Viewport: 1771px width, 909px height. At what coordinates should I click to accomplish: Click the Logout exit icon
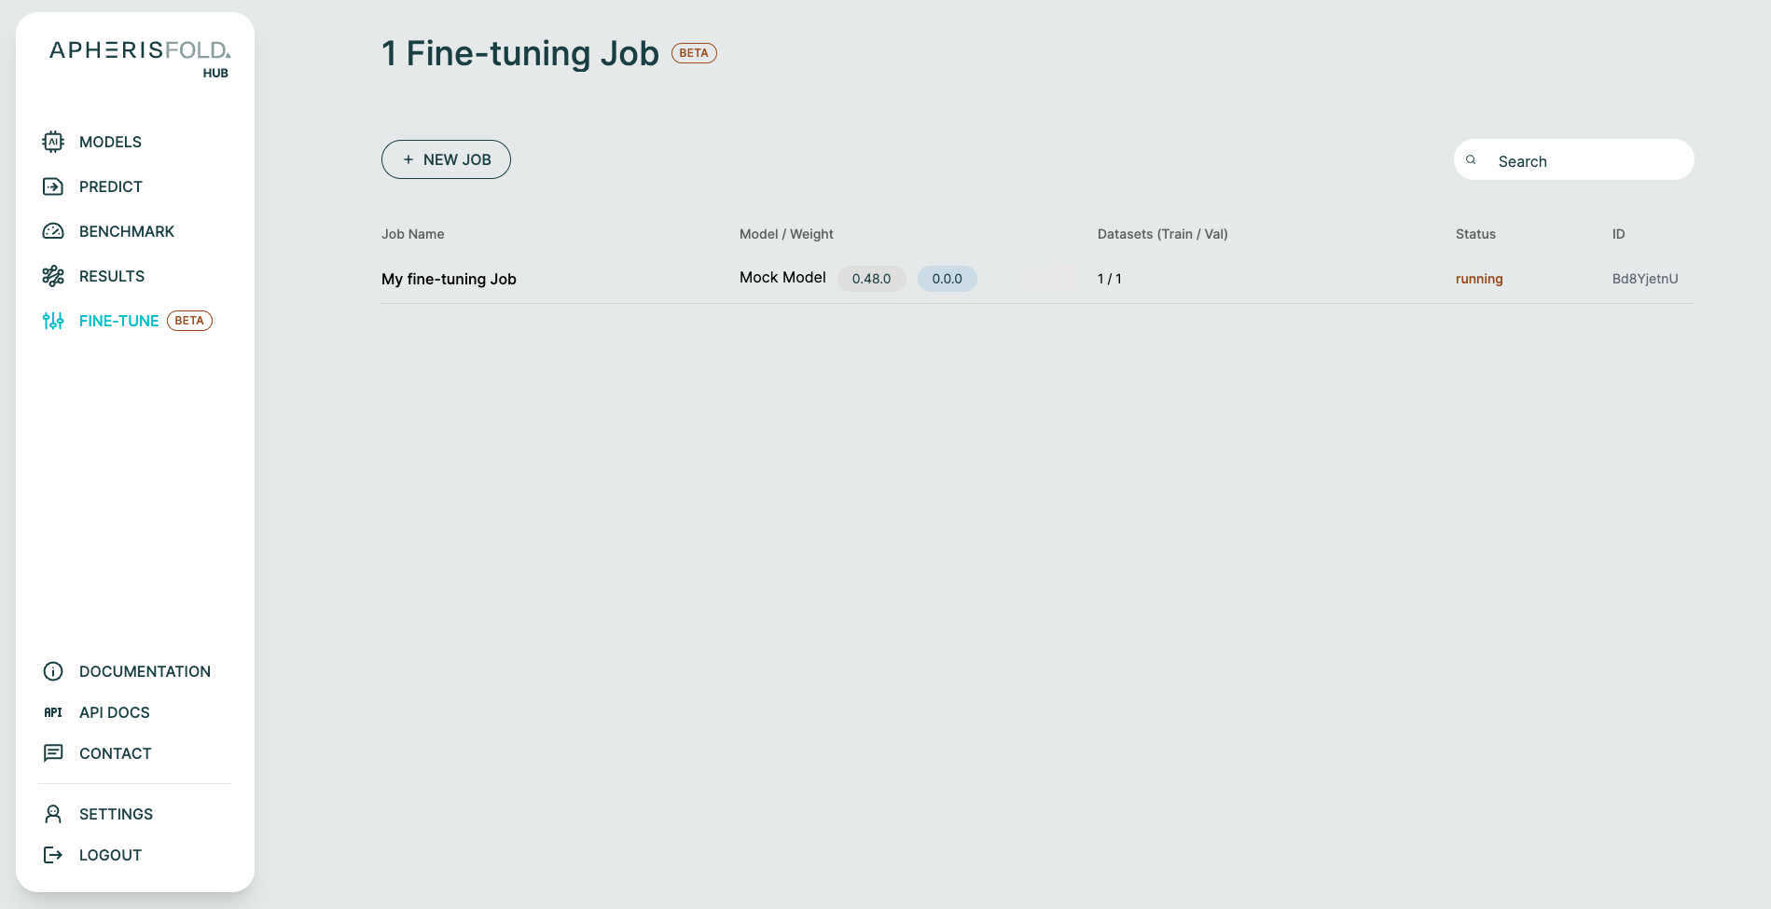click(x=53, y=855)
